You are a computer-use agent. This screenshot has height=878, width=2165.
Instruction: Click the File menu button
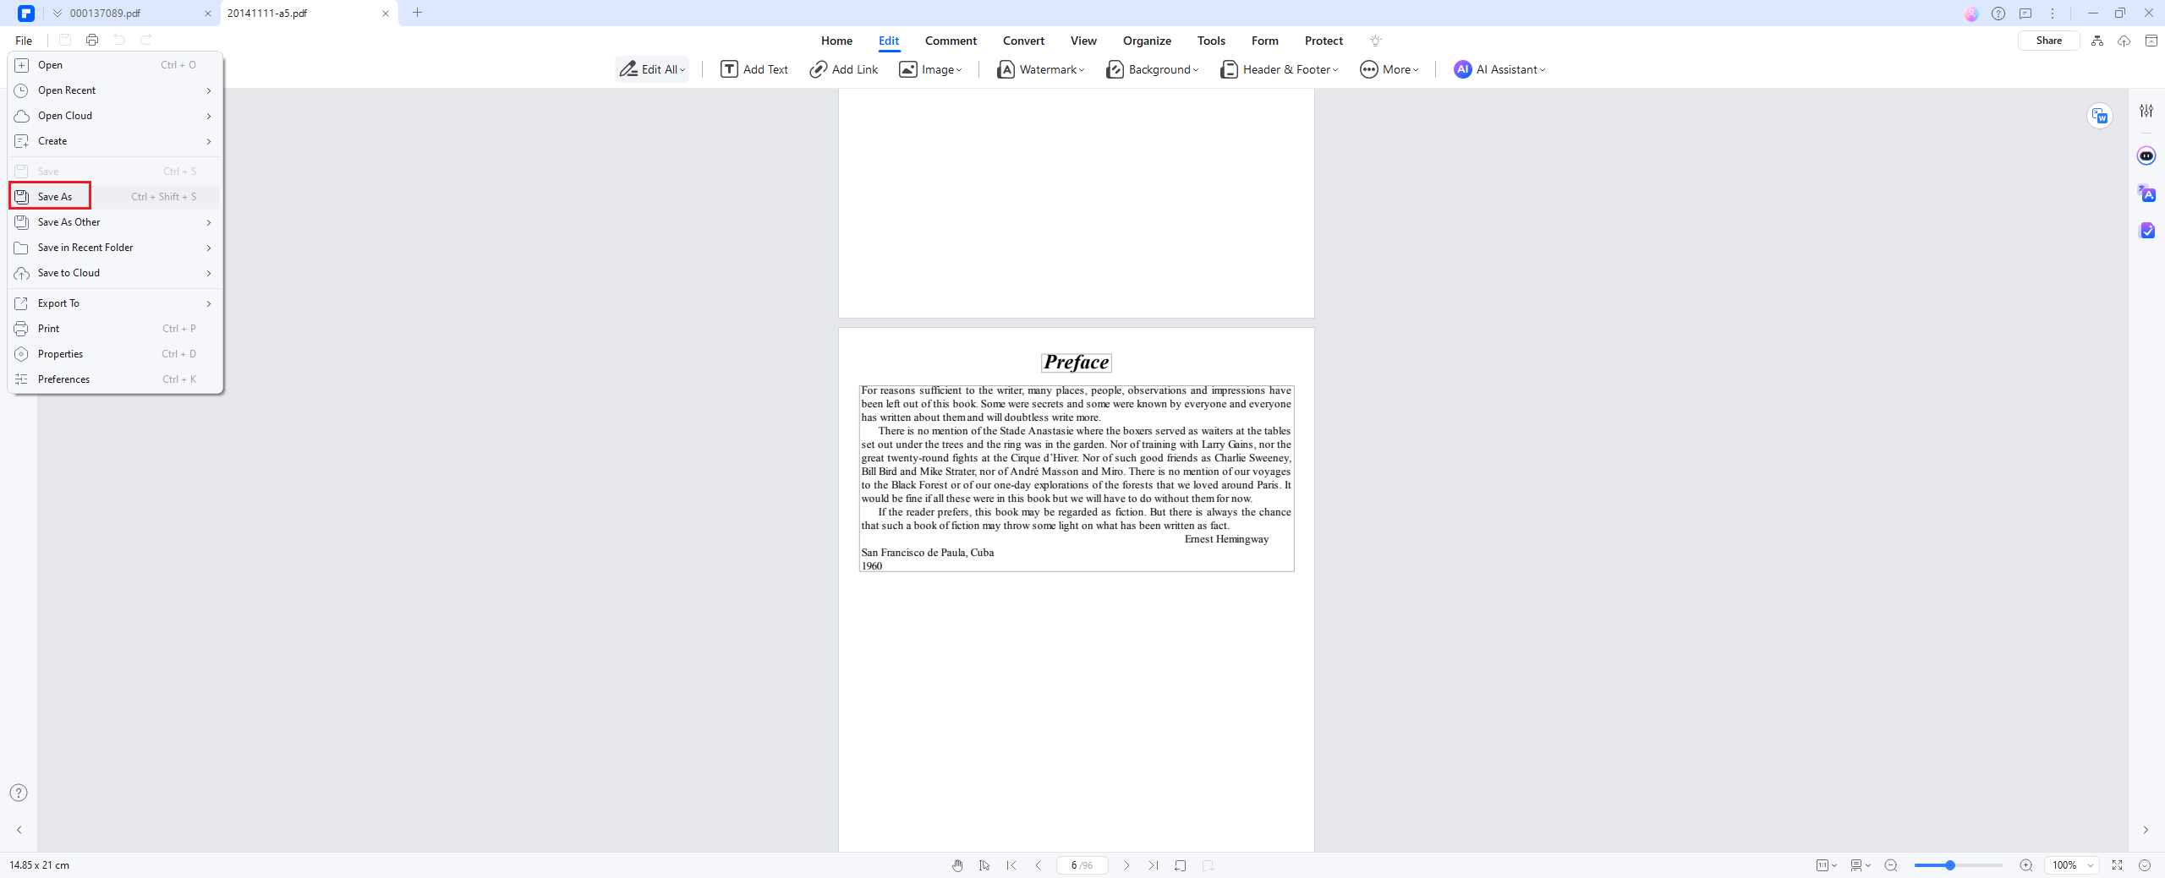pos(24,41)
